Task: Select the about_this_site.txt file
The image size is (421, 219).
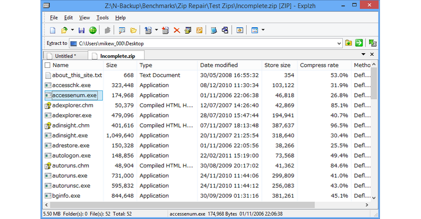Action: [77, 75]
